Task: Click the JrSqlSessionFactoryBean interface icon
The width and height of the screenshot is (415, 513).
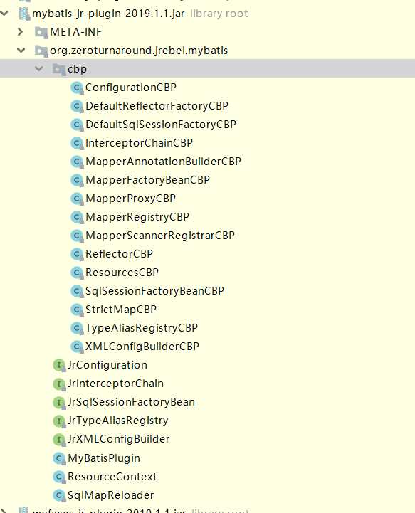Action: coord(59,402)
